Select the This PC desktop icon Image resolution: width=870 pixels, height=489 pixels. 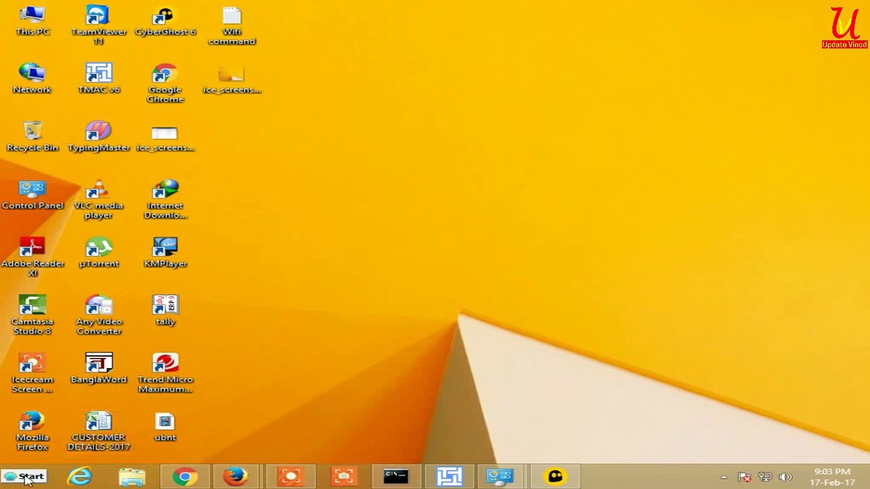32,21
